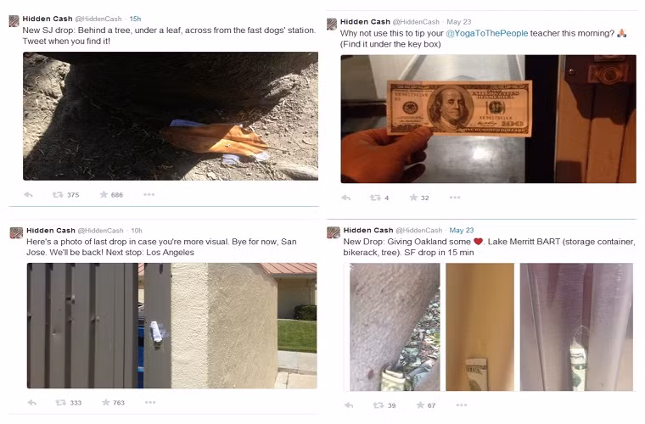Screen dimensions: 645x424
Task: Retweet the tweet with 4 retweets
Action: tap(375, 198)
